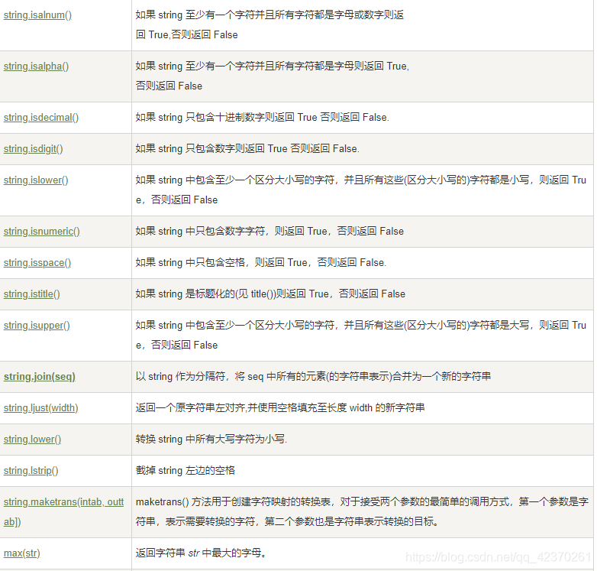Viewport: 597px width, 571px height.
Task: Click the string.maketrans(intab, outtab]) link
Action: (63, 512)
